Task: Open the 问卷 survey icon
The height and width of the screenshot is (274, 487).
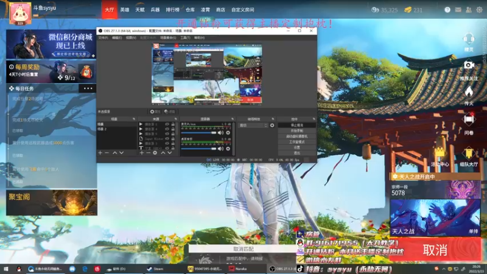Action: (x=469, y=119)
